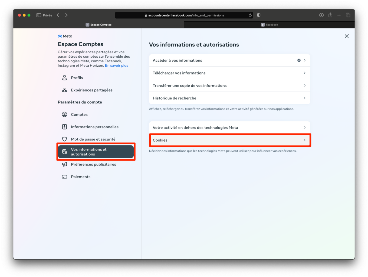Show downloads with the download icon
The height and width of the screenshot is (277, 368).
coord(321,15)
